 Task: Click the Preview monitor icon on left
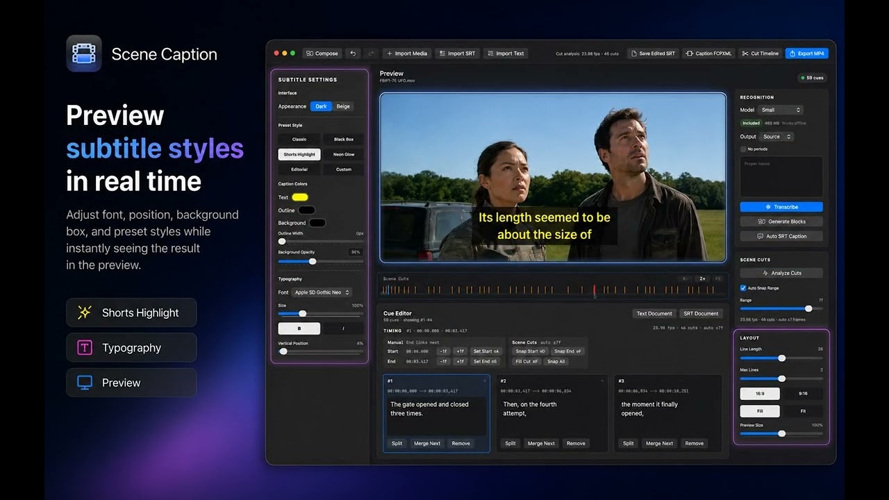85,383
